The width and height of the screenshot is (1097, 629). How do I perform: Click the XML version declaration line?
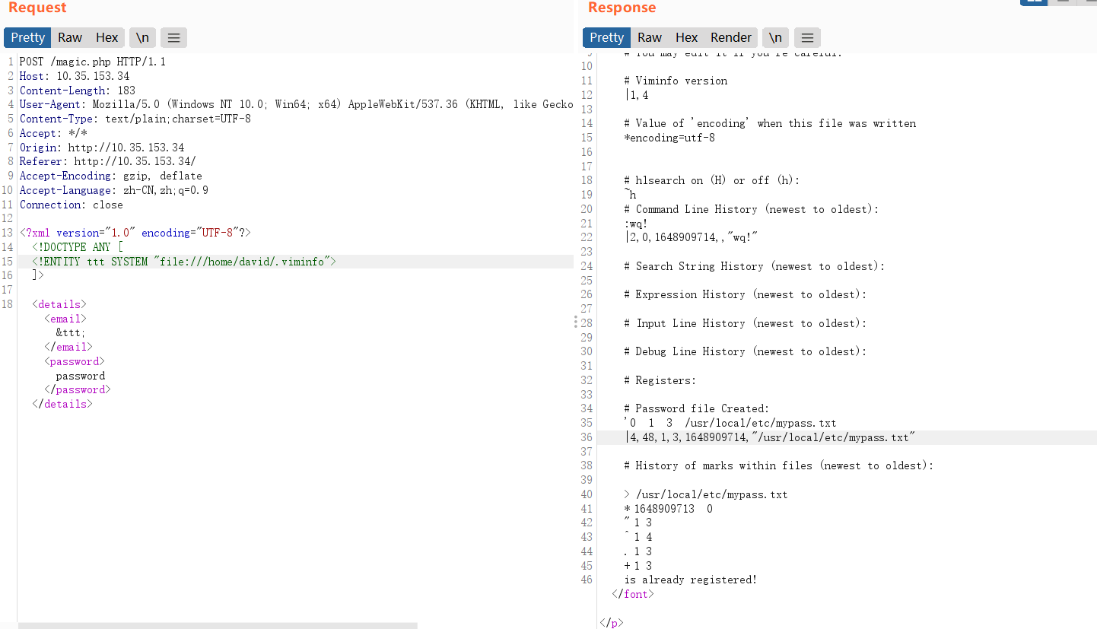[x=135, y=233]
